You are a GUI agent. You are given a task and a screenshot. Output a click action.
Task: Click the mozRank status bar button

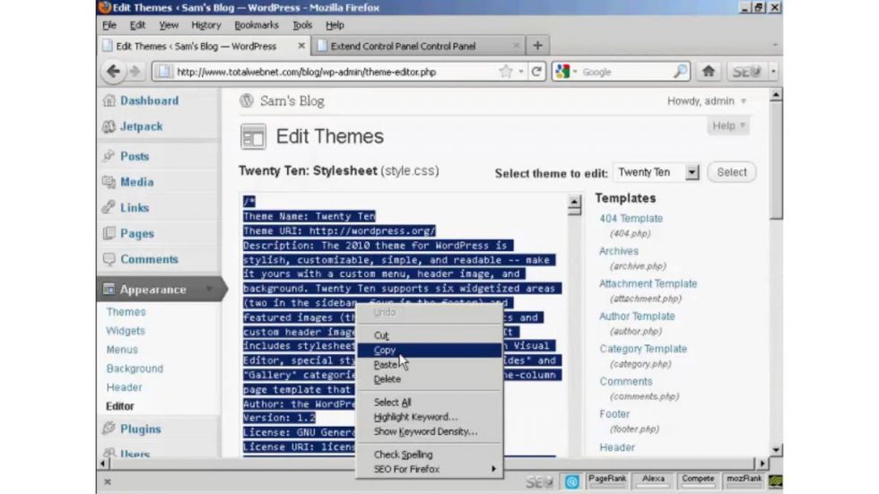744,481
